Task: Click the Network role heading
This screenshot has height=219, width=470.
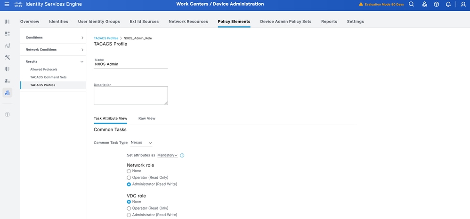Action: click(x=140, y=165)
